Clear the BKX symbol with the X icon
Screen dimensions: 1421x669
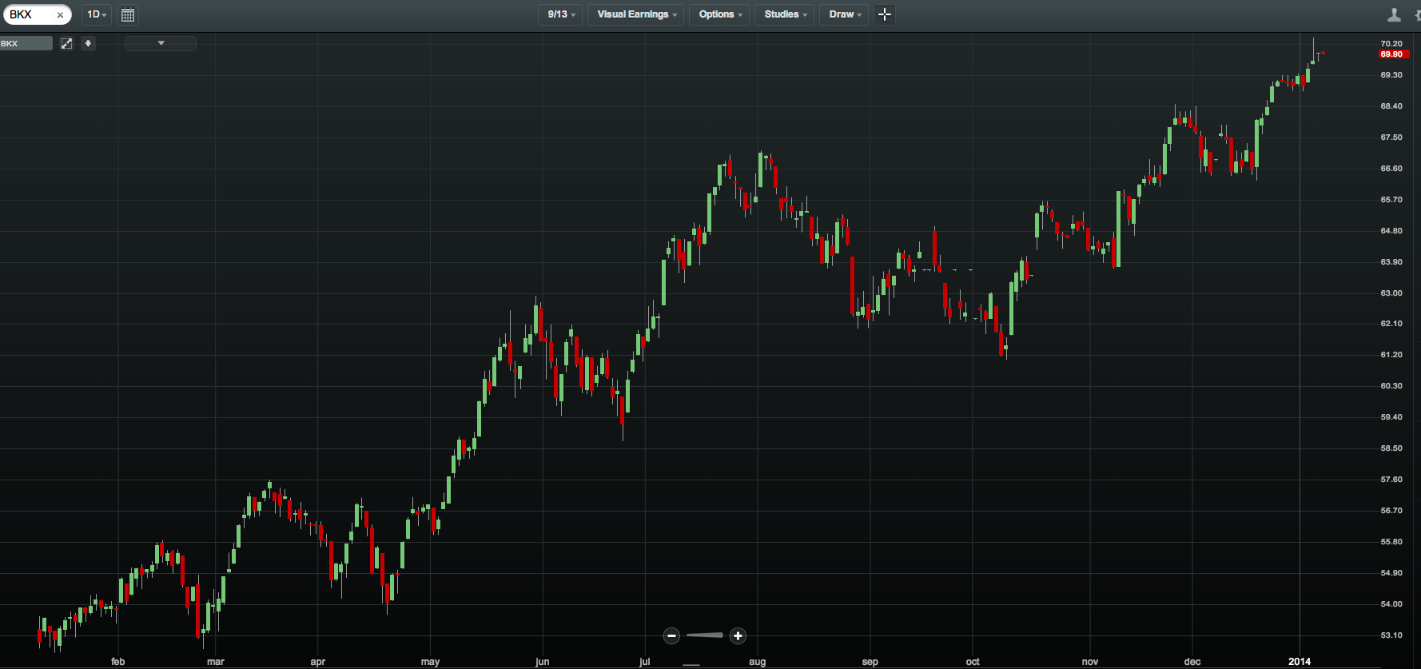[x=60, y=15]
